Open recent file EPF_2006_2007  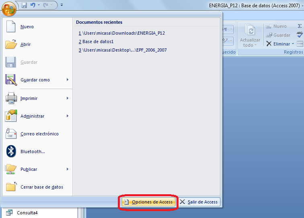click(123, 50)
